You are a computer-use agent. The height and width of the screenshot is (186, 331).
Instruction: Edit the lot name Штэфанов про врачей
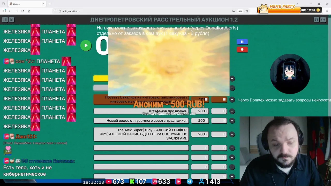click(x=141, y=111)
